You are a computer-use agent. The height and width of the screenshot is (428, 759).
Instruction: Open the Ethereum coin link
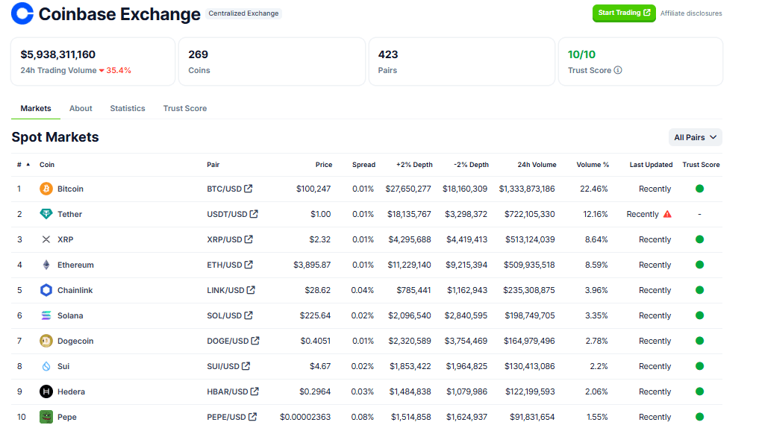(75, 265)
